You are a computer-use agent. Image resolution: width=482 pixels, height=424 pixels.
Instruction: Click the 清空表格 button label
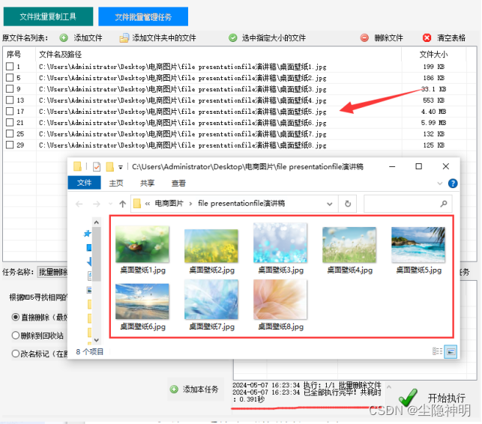[451, 37]
